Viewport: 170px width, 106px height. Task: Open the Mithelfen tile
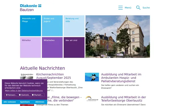pos(31,47)
